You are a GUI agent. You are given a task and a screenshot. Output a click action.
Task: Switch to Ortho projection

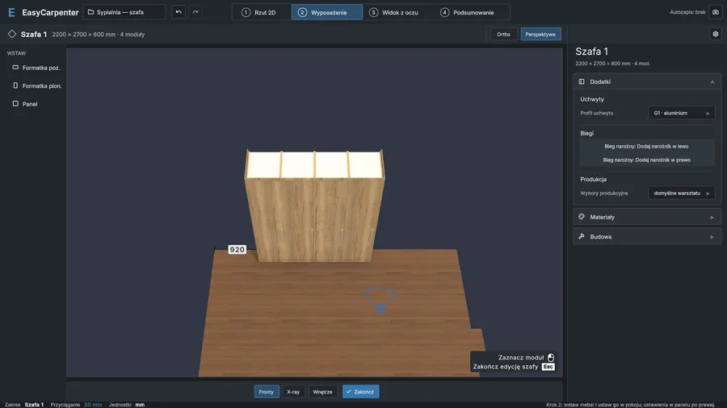(x=503, y=34)
